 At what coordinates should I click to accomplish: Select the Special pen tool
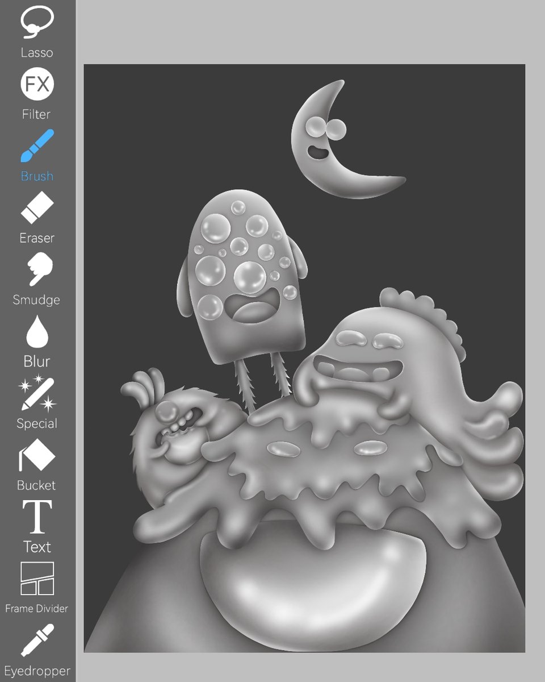point(37,395)
